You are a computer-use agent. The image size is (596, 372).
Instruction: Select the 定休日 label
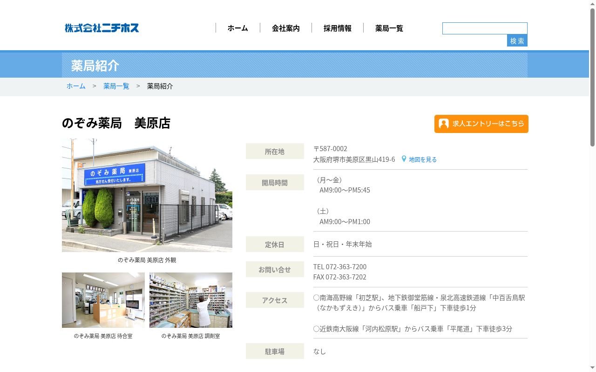[x=275, y=244]
